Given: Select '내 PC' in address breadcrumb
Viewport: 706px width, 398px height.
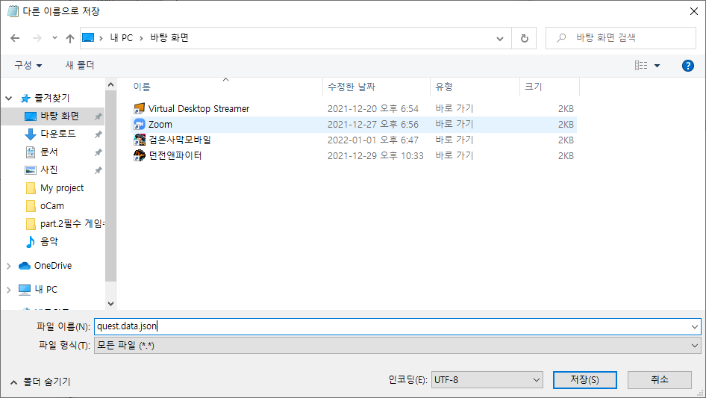Looking at the screenshot, I should (122, 38).
